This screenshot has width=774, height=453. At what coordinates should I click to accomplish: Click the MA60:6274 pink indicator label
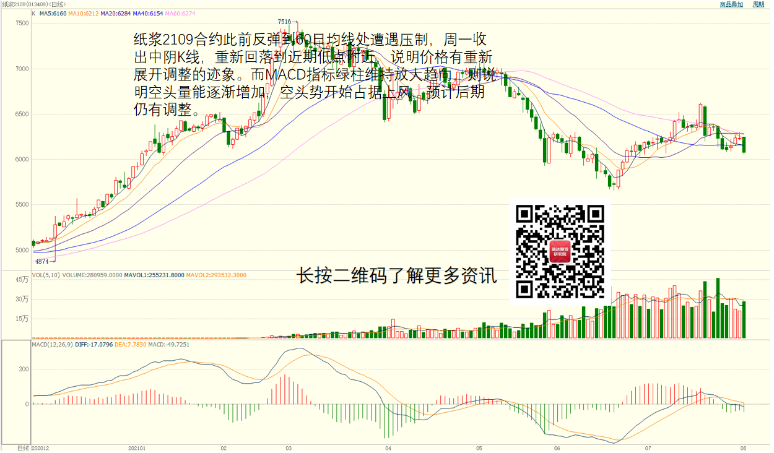coord(179,13)
